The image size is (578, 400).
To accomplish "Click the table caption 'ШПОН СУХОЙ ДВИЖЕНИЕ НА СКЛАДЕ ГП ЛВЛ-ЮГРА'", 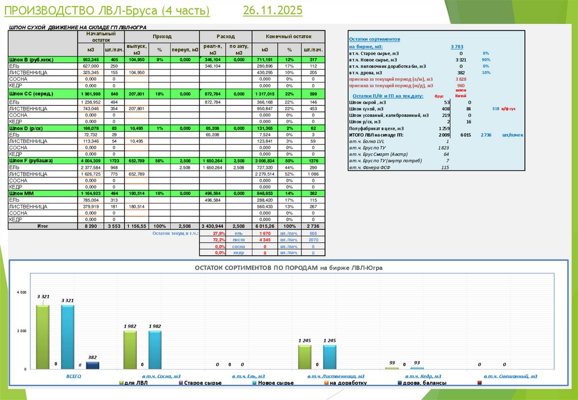I will coord(78,27).
